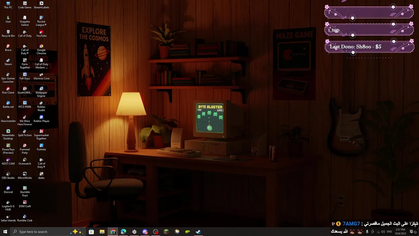Open the Crab Game shortcut
This screenshot has width=419, height=236.
(x=25, y=5)
